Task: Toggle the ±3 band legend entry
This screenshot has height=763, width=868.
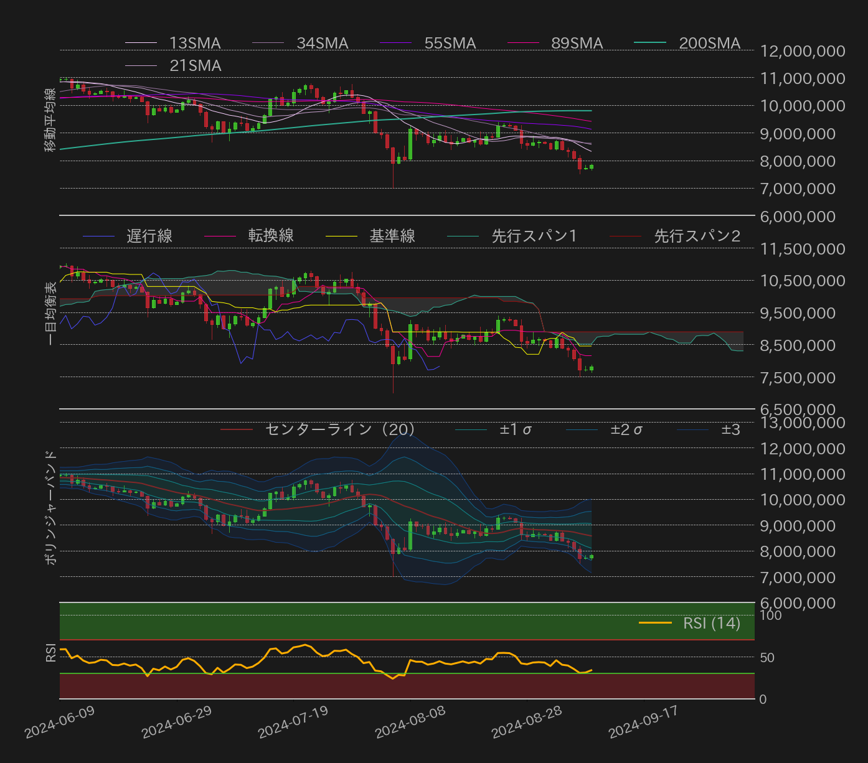Action: click(709, 429)
